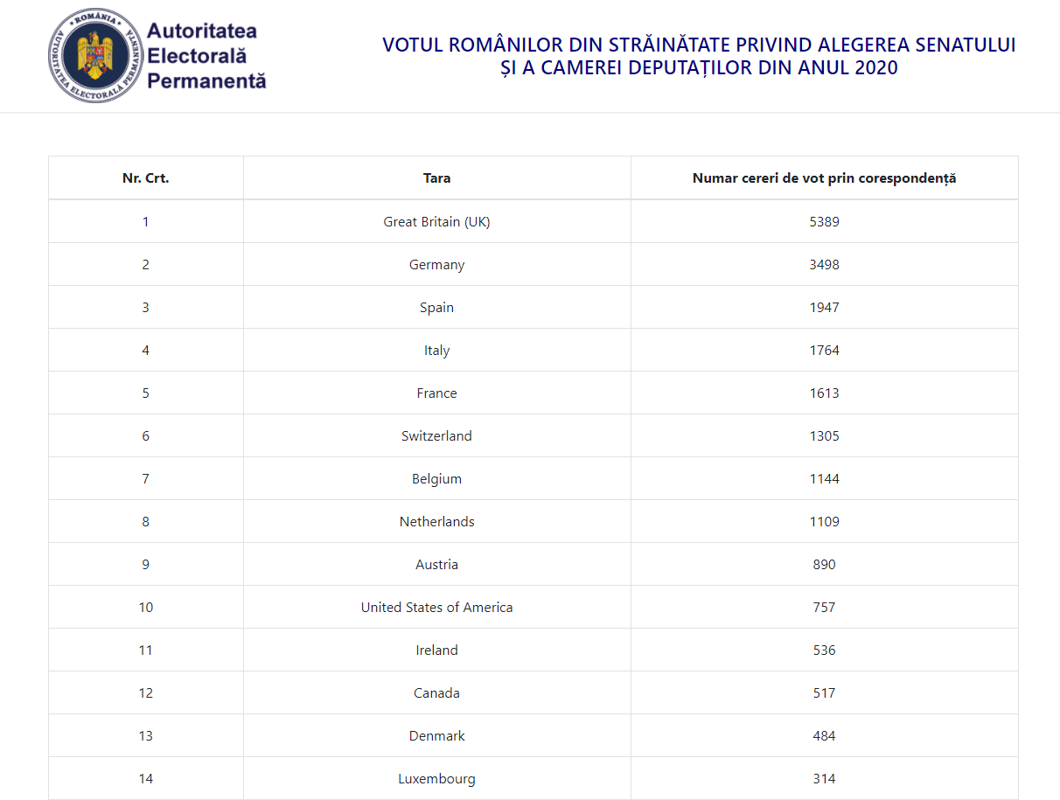Select the Great Britain (UK) cell
This screenshot has width=1060, height=800.
[437, 222]
